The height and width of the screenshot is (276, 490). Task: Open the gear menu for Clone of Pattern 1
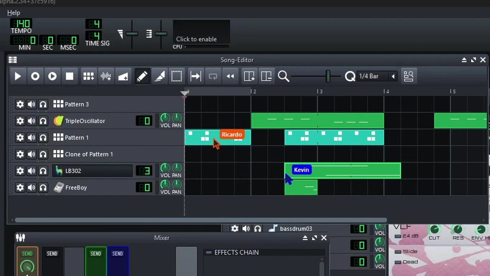coord(20,154)
